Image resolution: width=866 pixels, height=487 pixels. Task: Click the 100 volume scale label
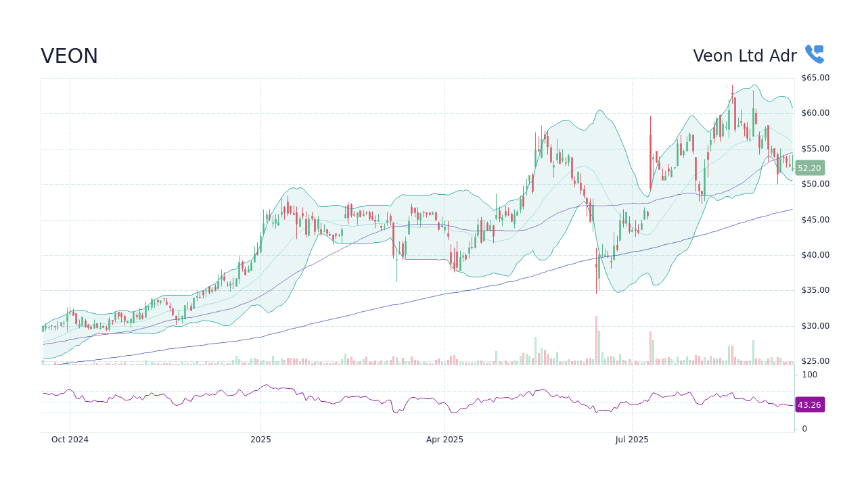pyautogui.click(x=808, y=374)
